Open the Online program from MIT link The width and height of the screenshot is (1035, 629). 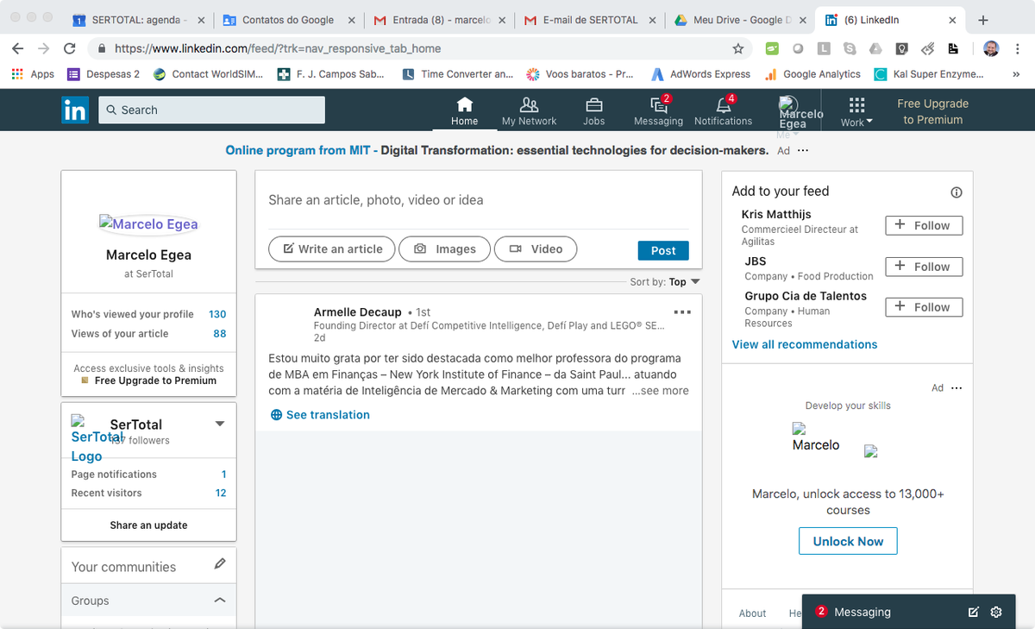[298, 150]
